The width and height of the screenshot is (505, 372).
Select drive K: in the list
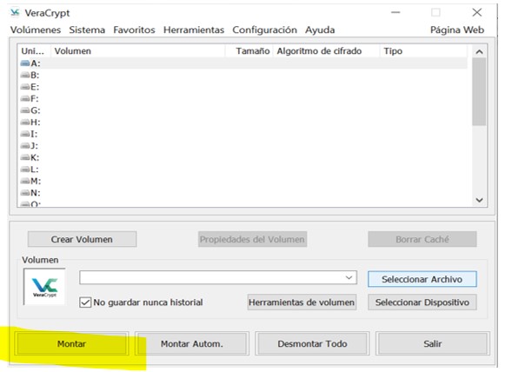tap(243, 157)
